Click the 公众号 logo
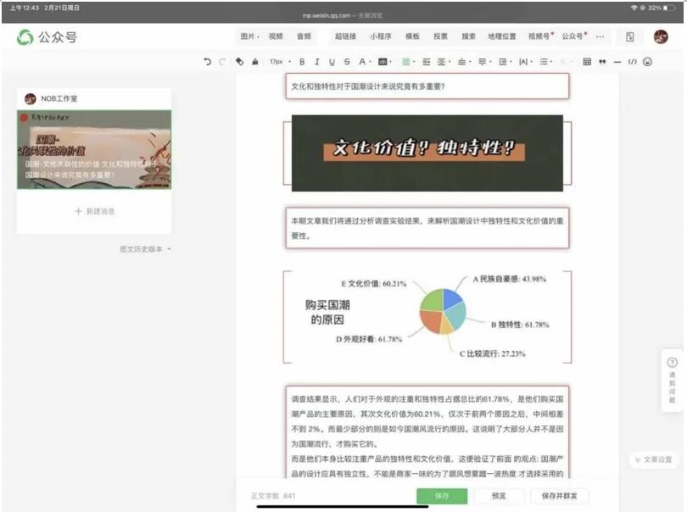 pos(47,37)
